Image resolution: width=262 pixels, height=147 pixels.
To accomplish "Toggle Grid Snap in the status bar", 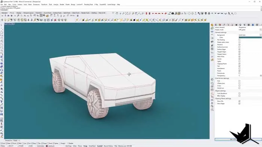I will click(x=68, y=146).
